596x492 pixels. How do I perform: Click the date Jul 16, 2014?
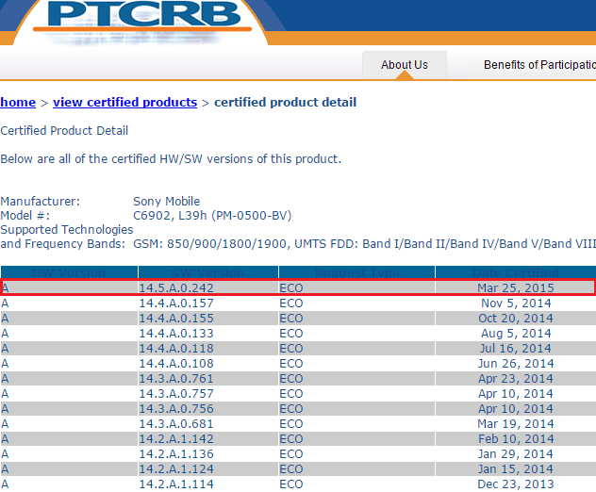pos(516,349)
